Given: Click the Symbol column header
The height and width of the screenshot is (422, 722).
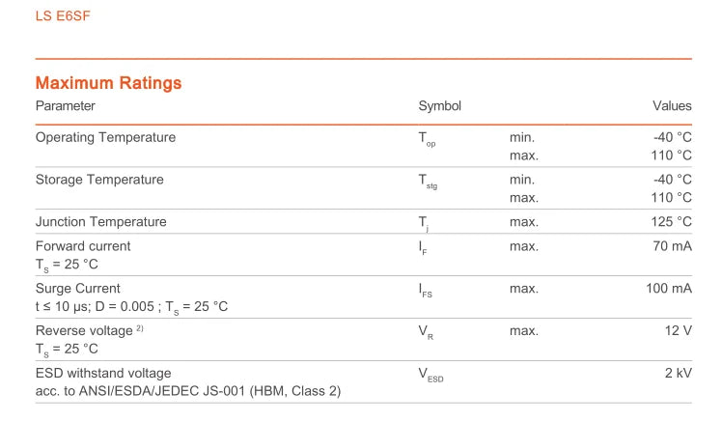Looking at the screenshot, I should [440, 106].
